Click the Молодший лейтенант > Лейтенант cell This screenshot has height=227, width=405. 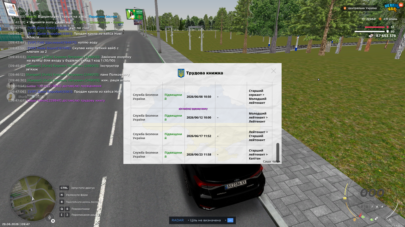(259, 118)
